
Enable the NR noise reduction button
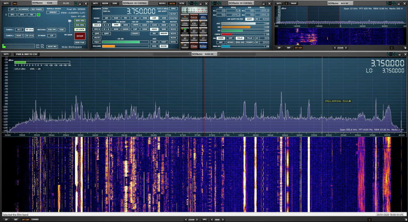click(x=154, y=33)
